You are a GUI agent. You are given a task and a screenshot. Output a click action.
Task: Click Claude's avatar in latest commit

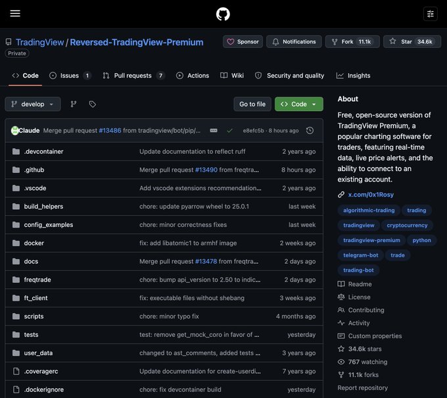coord(14,131)
